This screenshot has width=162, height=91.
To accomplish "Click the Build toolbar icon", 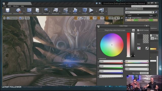I will point(75,11).
